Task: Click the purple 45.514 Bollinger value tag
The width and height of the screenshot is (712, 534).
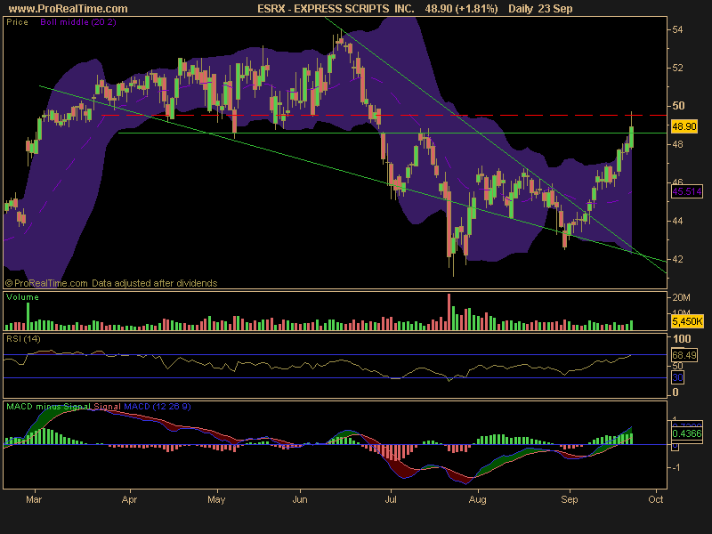Action: [686, 191]
